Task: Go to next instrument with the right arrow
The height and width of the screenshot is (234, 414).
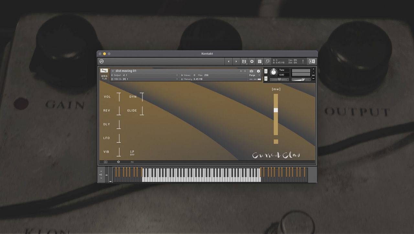Action: click(236, 61)
